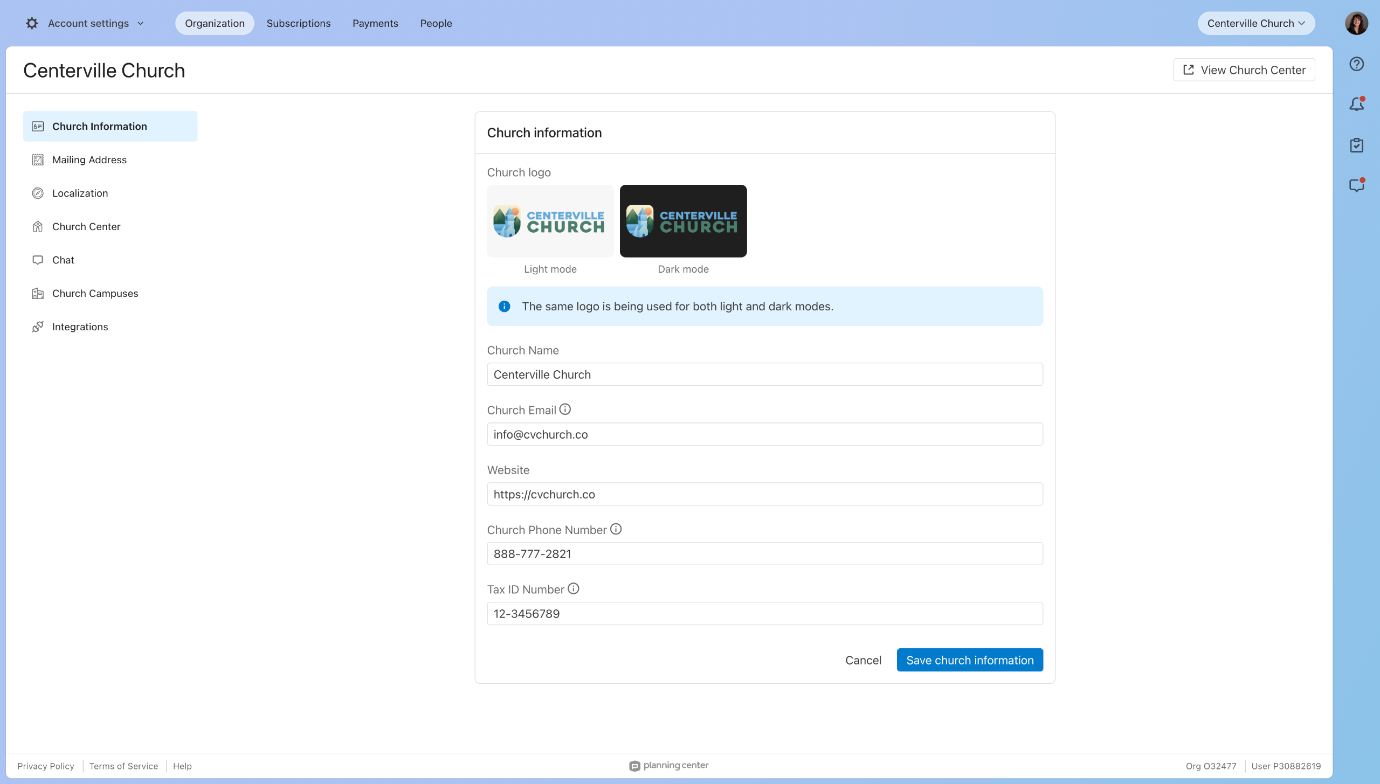
Task: Click Save church information button
Action: (970, 660)
